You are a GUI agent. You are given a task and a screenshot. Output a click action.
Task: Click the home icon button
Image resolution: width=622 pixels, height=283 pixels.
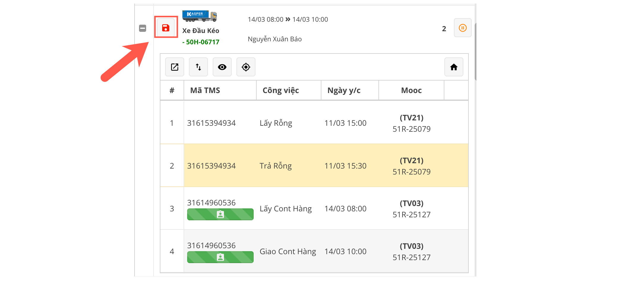(454, 67)
